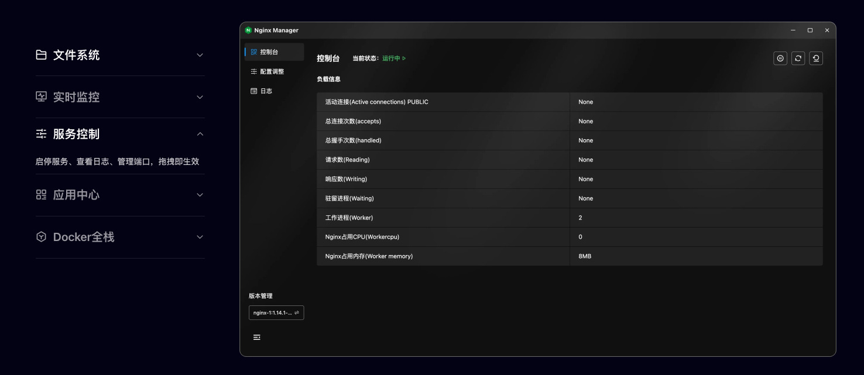Click the 应用中心 grid icon
The width and height of the screenshot is (864, 375).
pyautogui.click(x=41, y=195)
